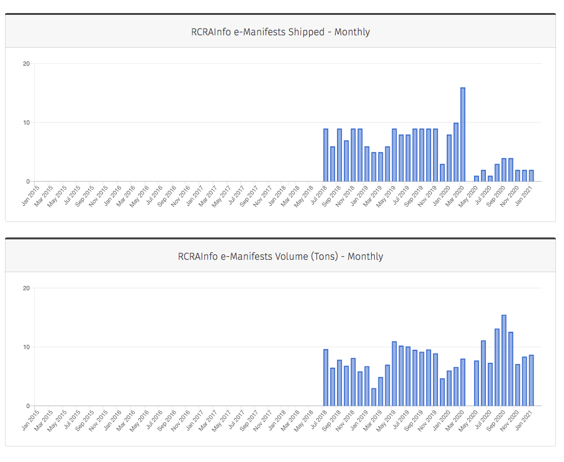Click 'Jul 2015' axis label in Shipped chart
The width and height of the screenshot is (564, 462).
pos(73,195)
